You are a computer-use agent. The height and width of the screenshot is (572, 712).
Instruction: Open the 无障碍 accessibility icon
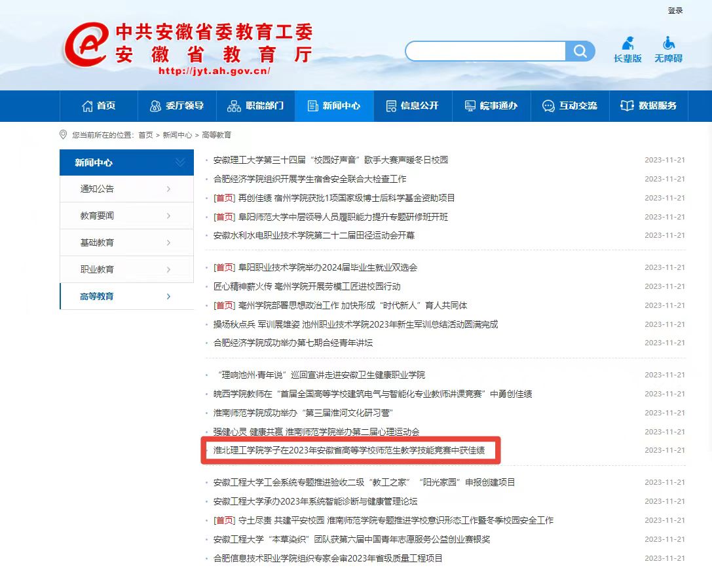668,44
